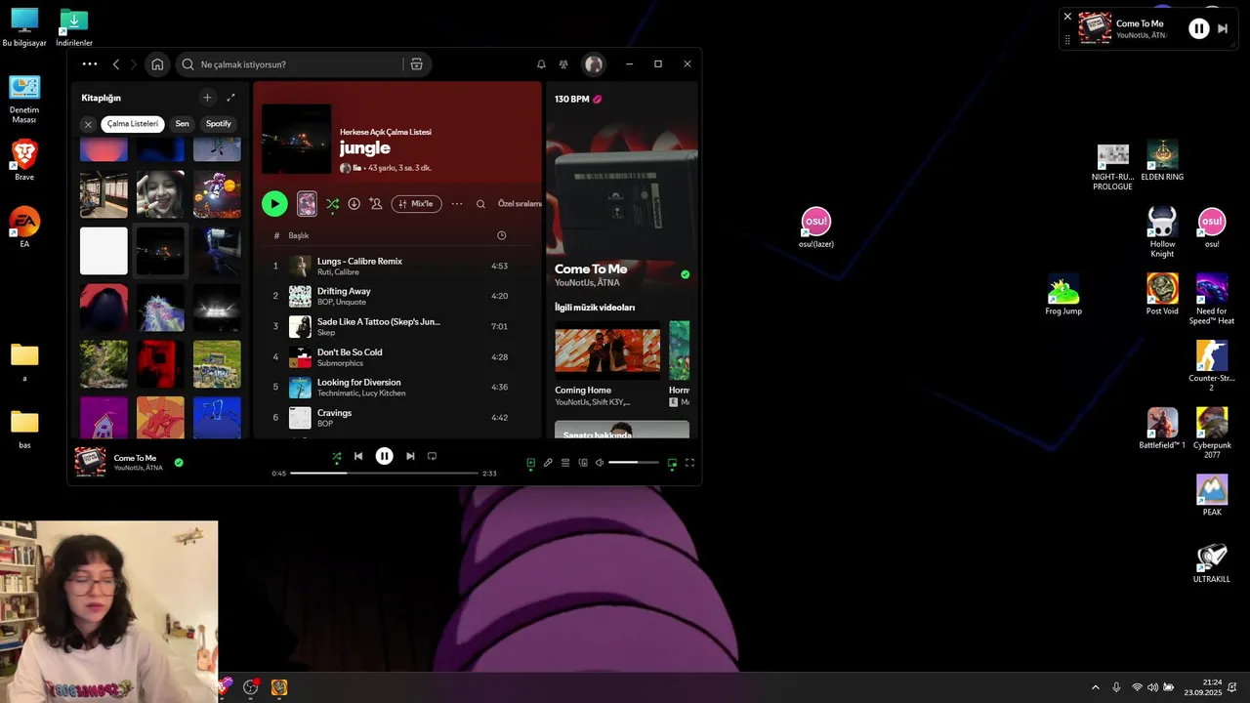Screen dimensions: 1250x703
Task: Adjust the Spotify volume slider
Action: click(x=633, y=463)
